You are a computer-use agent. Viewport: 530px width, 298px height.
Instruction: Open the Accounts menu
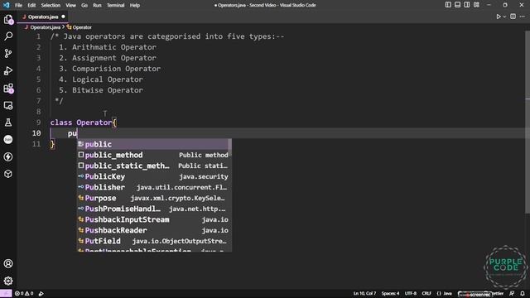coord(8,263)
